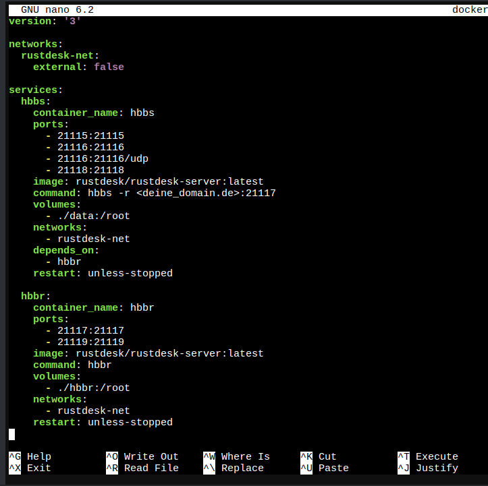This screenshot has height=486, width=488.
Task: Click the ^T Execute shortcut
Action: 428,456
